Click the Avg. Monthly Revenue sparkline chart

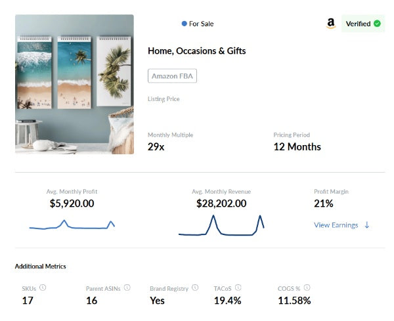tap(221, 225)
